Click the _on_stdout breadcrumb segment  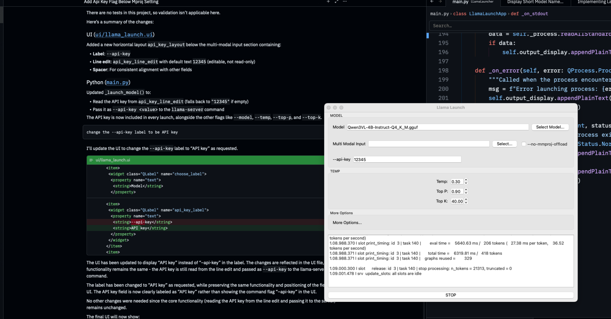[x=535, y=14]
